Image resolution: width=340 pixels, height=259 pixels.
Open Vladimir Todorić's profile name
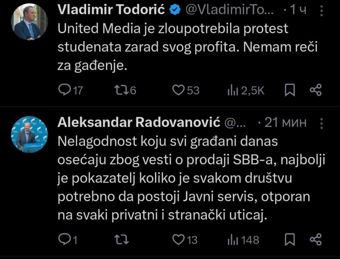[x=111, y=10]
